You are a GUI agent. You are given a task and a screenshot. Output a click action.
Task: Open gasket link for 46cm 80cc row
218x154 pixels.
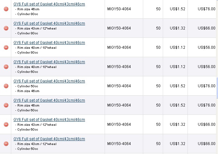[x=49, y=4]
